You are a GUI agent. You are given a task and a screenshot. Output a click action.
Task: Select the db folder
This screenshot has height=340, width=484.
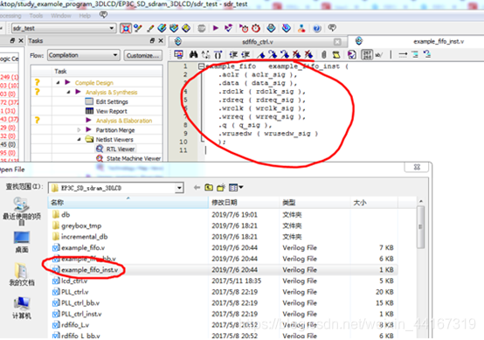[66, 215]
